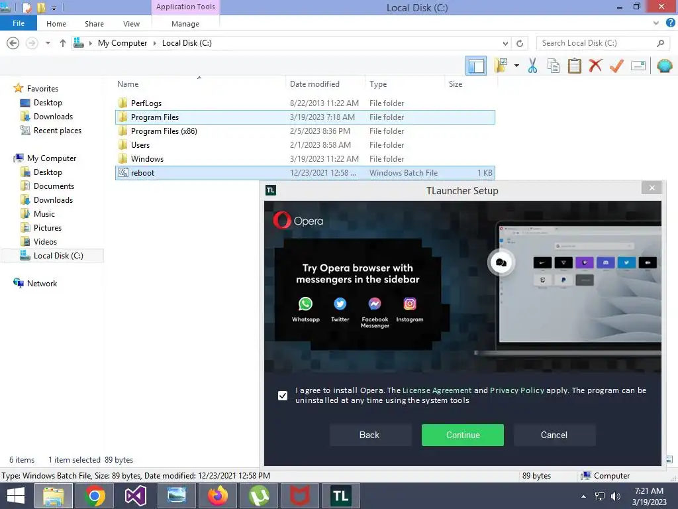Click the Cut scissors toolbar icon
The height and width of the screenshot is (509, 678).
532,66
